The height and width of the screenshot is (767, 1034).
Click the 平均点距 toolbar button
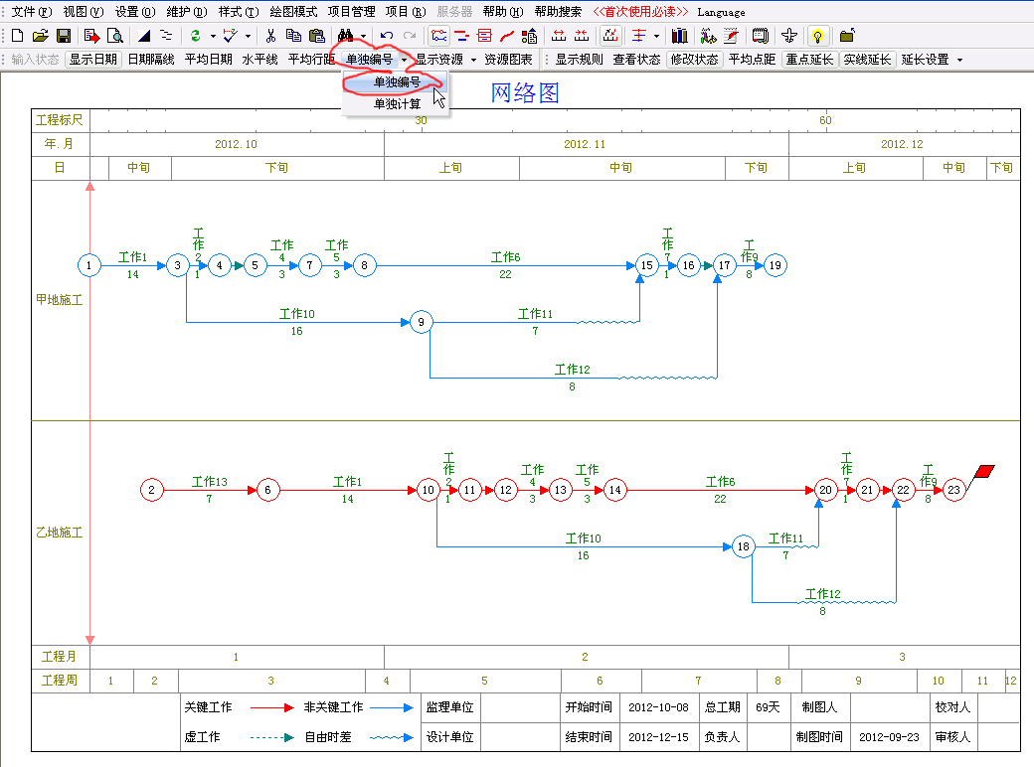pos(752,60)
